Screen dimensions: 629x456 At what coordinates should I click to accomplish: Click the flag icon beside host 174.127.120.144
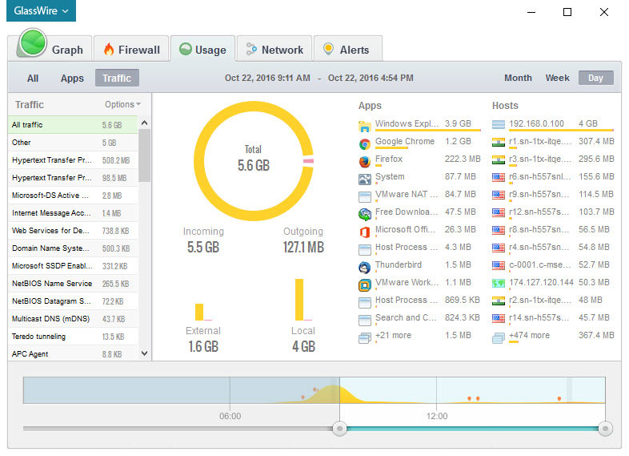click(499, 284)
